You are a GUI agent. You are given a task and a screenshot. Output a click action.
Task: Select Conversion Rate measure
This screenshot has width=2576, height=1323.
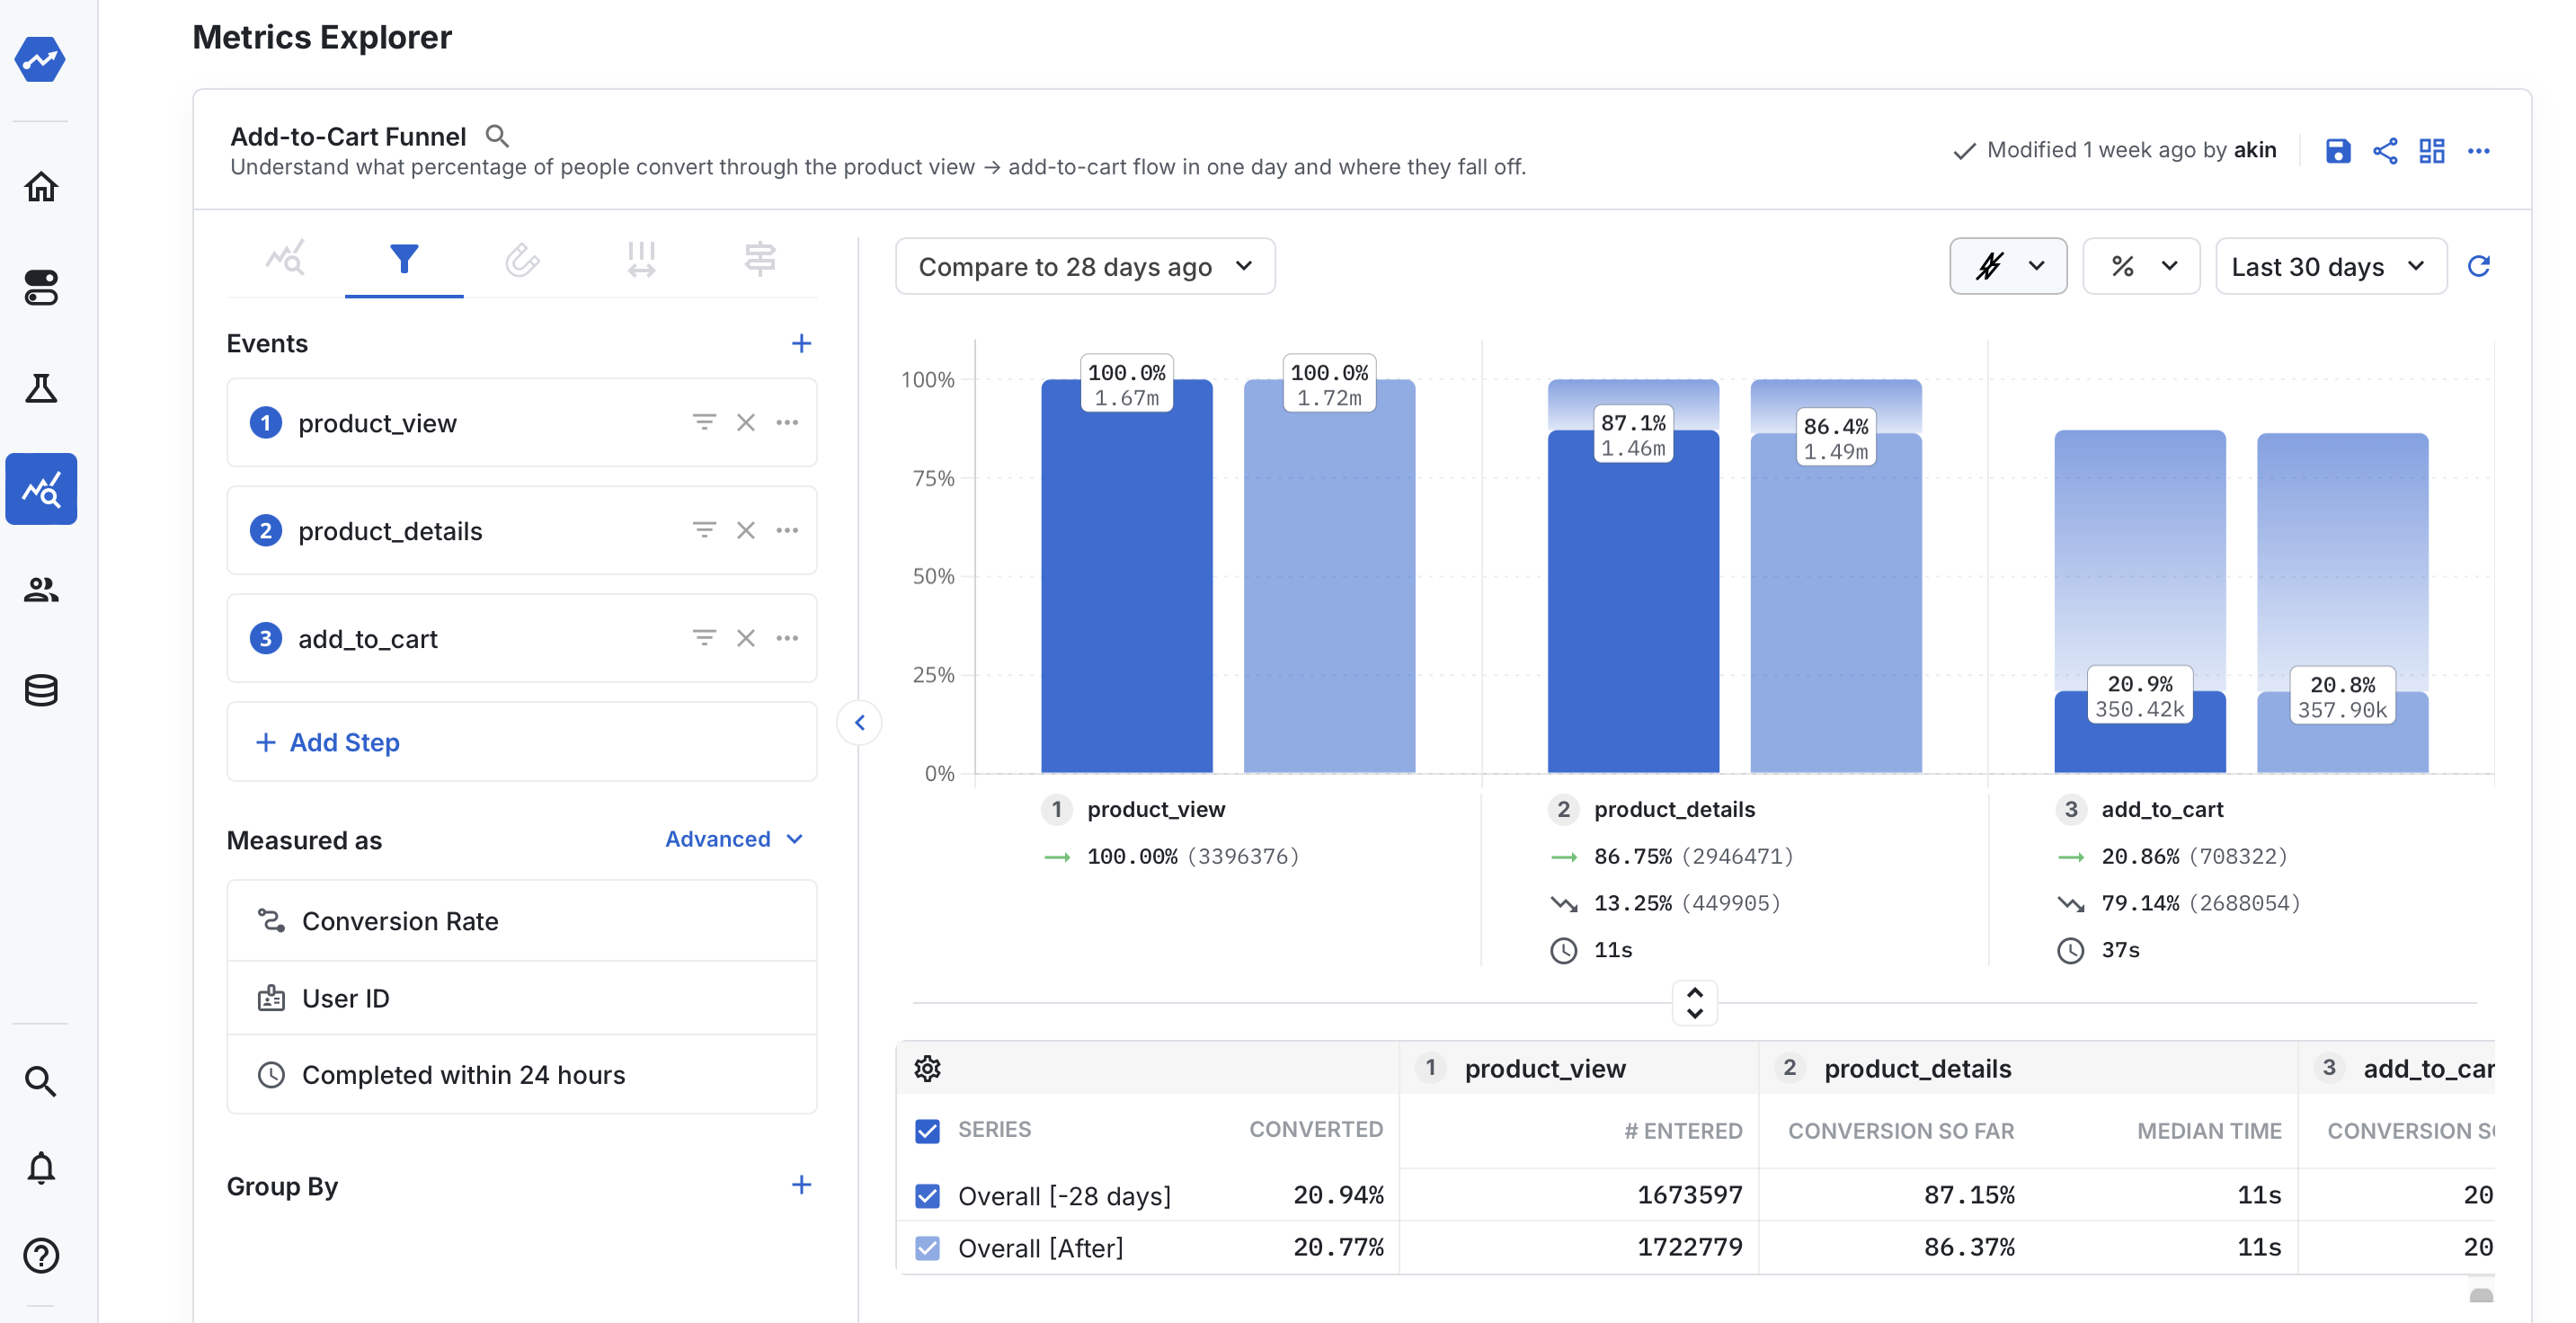point(522,921)
